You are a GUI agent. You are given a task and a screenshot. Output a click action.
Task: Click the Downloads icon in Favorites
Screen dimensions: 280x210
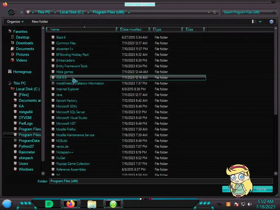(13, 43)
